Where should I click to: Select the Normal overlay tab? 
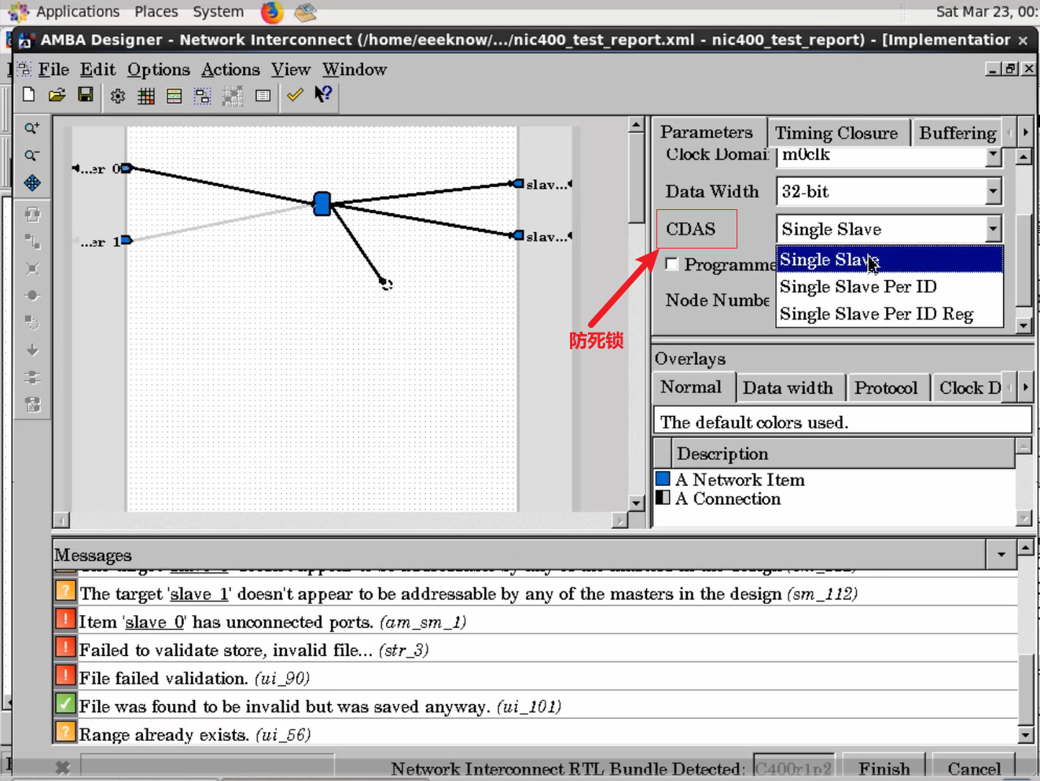pos(691,387)
